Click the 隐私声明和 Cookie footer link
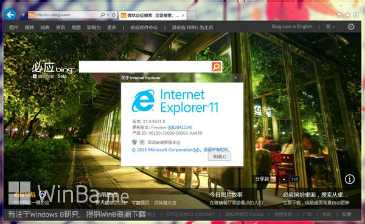365x224 pixels. click(245, 214)
